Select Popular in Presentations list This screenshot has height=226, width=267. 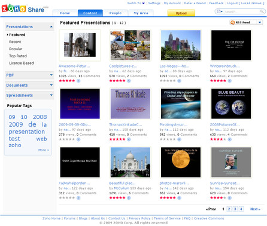tap(16, 49)
